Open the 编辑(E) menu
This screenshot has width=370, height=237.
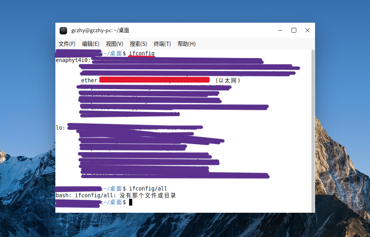(x=90, y=44)
